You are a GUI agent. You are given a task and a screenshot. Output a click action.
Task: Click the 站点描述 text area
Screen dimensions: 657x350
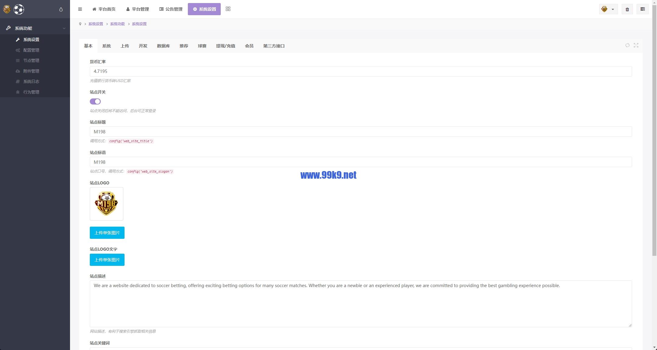tap(361, 304)
